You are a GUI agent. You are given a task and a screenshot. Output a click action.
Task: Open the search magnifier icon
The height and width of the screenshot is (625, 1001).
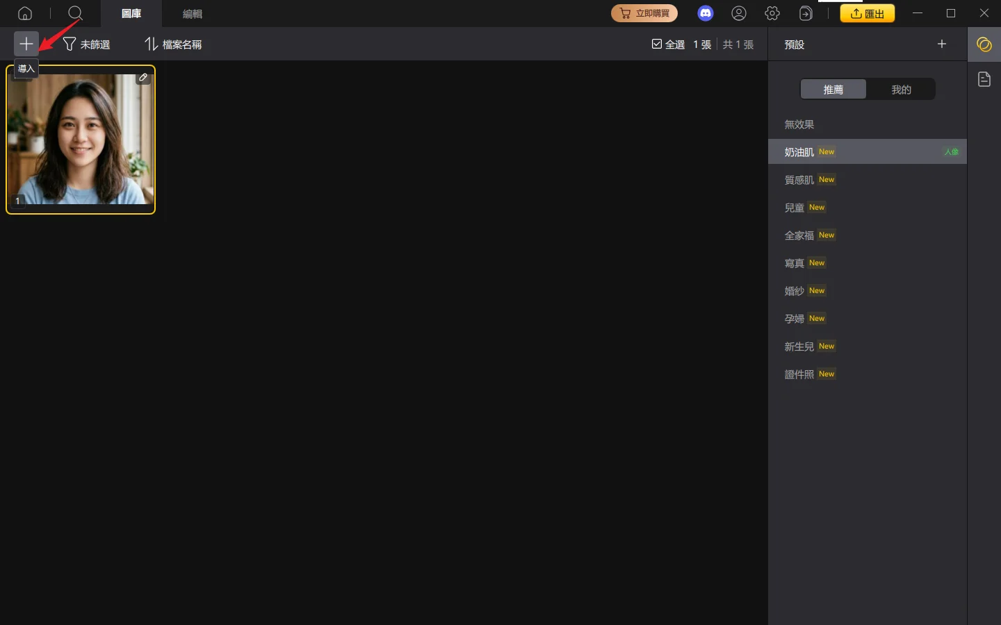(76, 13)
